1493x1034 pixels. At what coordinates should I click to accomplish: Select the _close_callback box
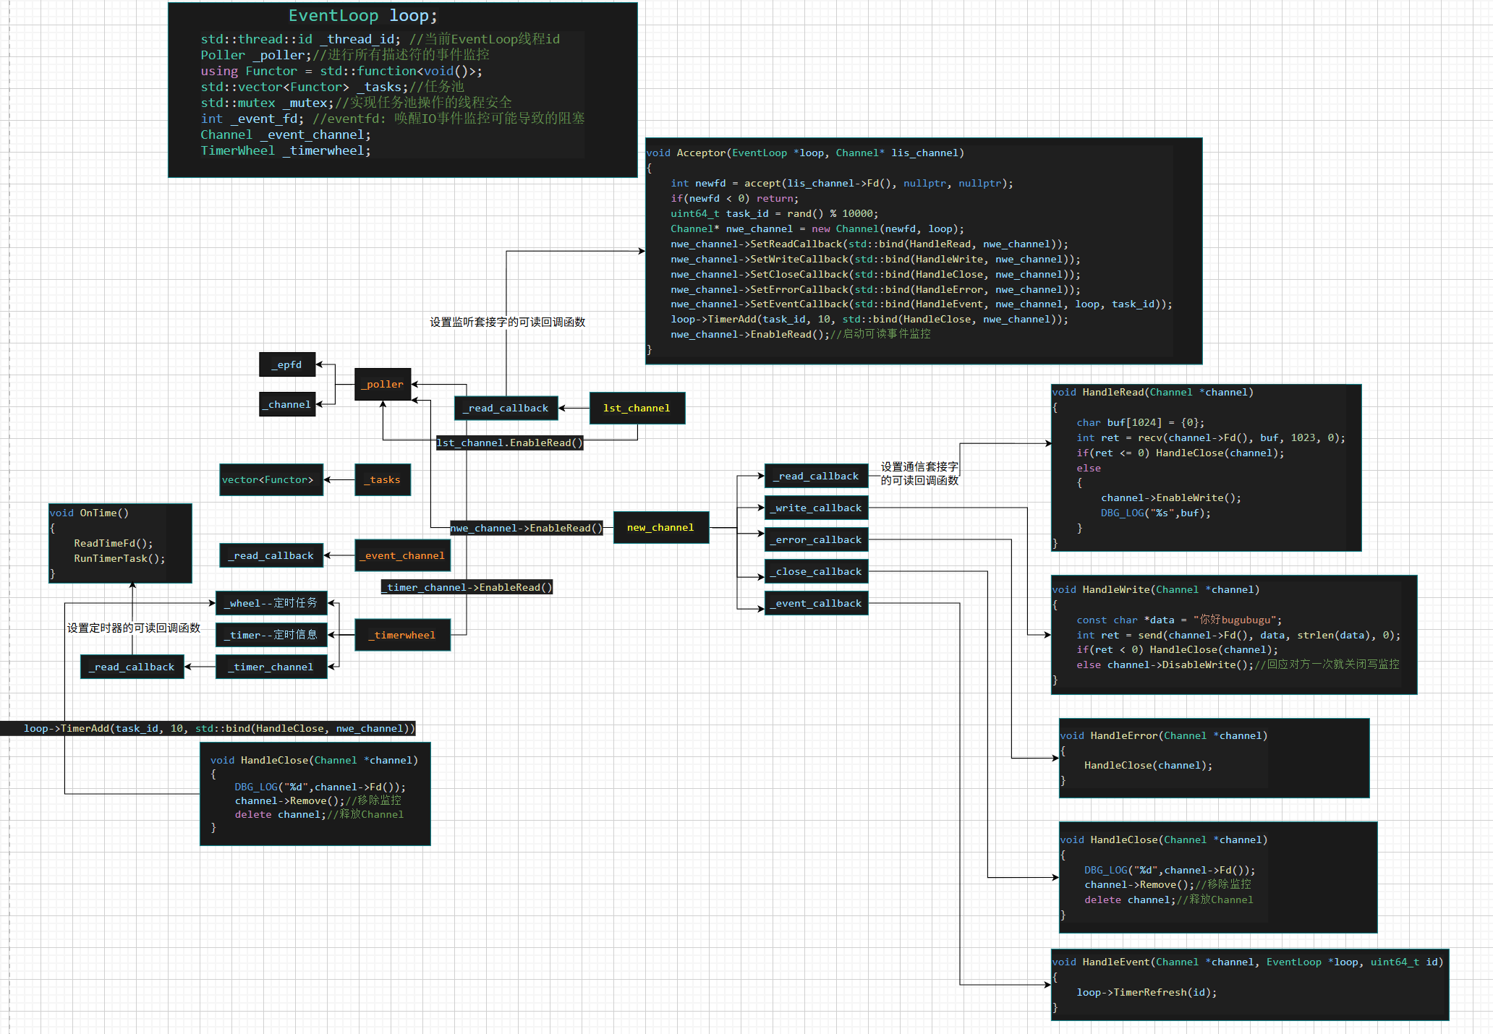[816, 572]
